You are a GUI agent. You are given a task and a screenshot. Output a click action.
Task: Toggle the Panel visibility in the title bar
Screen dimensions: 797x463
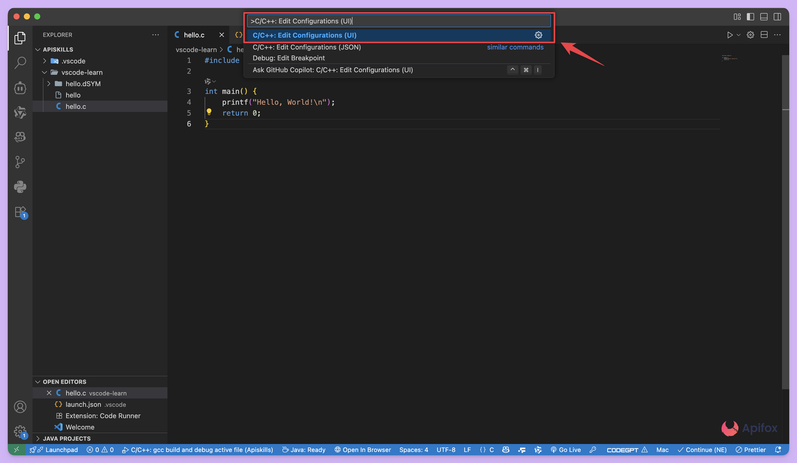click(x=764, y=16)
